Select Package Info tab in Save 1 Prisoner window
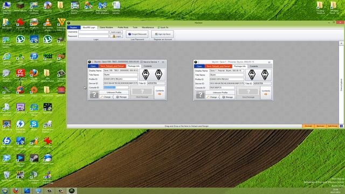This screenshot has width=345, height=194. pos(239,66)
